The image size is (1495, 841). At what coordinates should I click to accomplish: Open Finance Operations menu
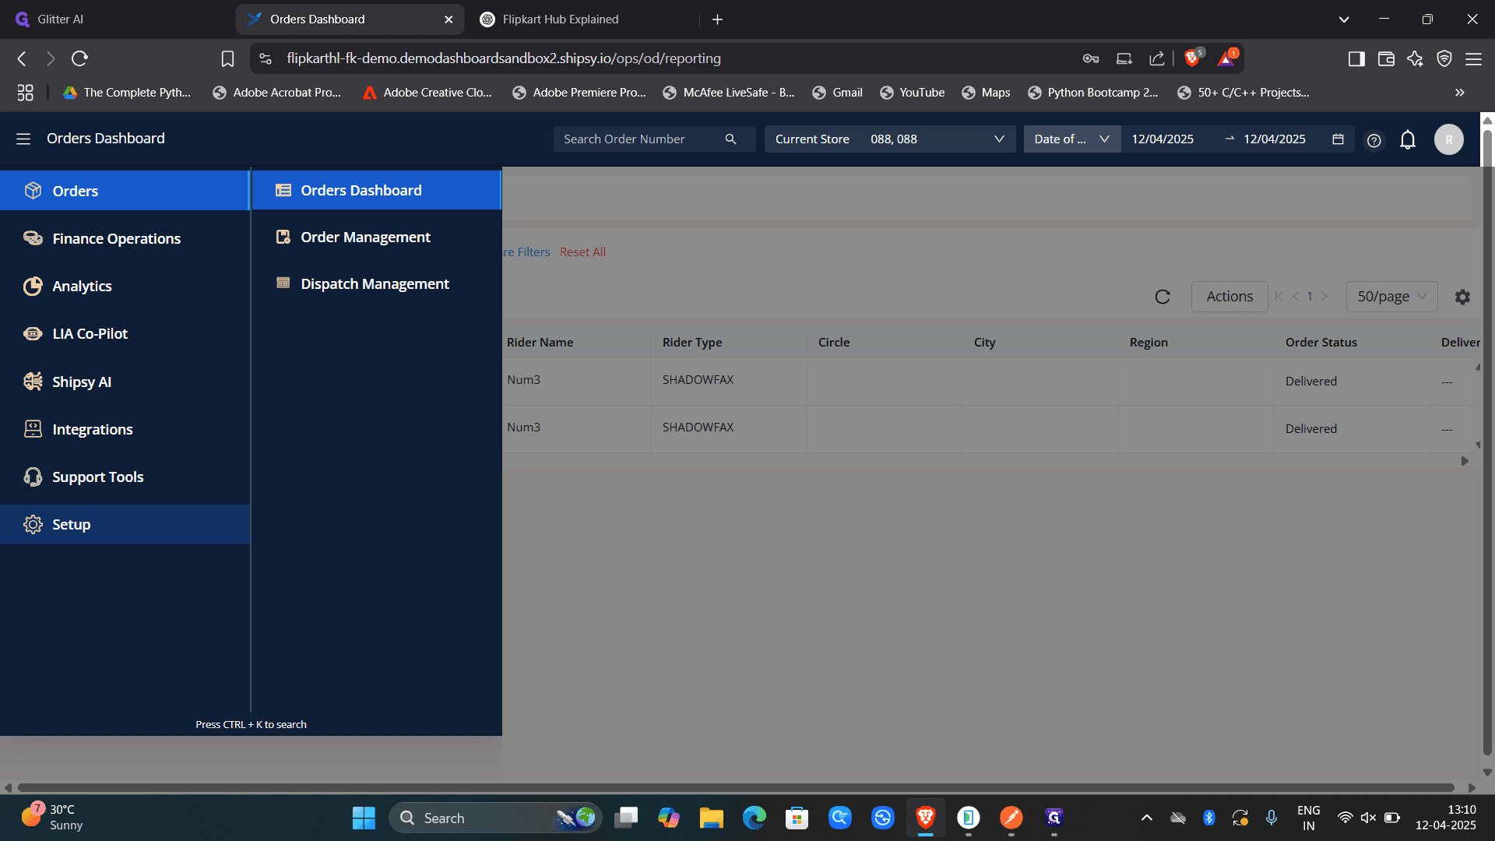125,238
